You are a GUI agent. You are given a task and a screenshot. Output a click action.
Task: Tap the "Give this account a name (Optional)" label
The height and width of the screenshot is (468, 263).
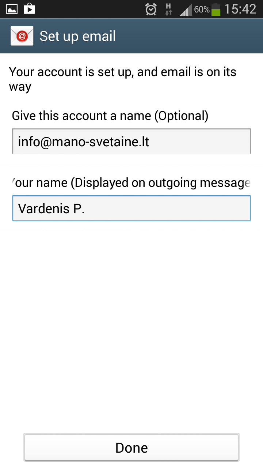(x=110, y=116)
